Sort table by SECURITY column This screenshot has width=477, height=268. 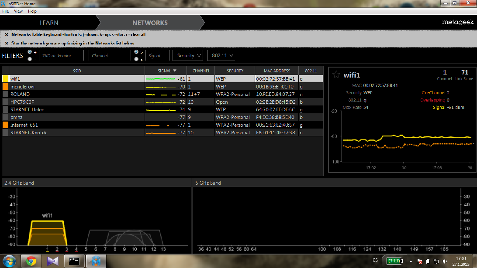pos(235,71)
